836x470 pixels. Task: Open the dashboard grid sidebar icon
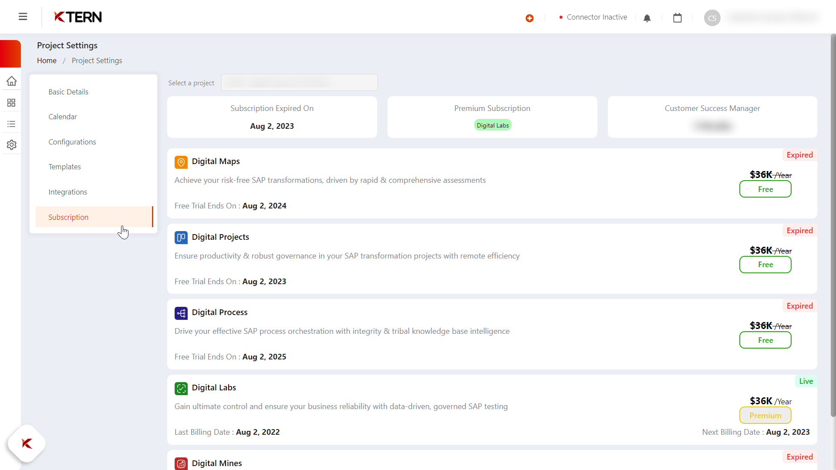tap(11, 103)
